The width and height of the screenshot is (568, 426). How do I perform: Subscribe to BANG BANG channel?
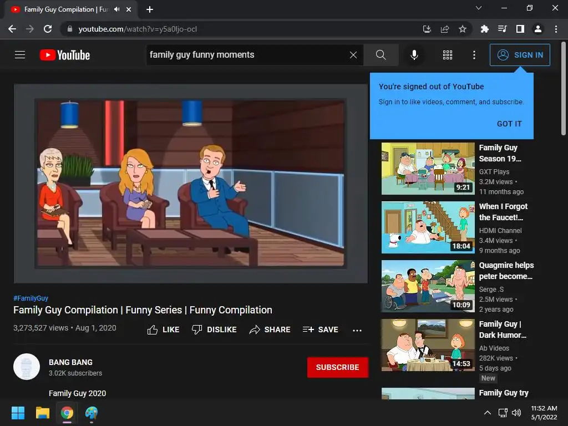click(338, 367)
